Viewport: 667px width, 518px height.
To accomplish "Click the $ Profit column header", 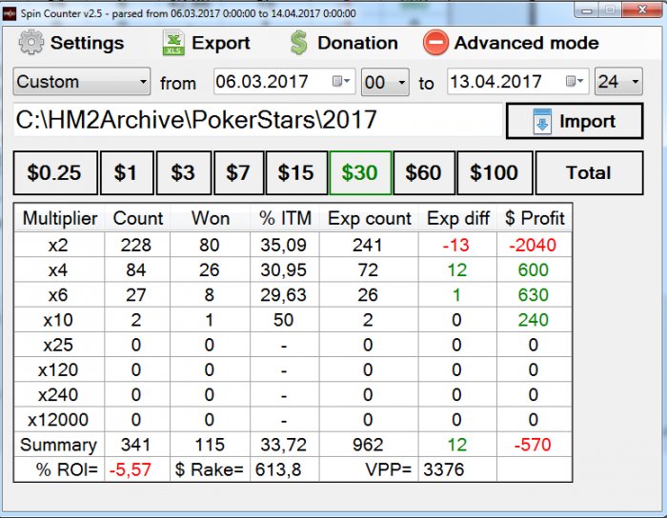I will [535, 218].
